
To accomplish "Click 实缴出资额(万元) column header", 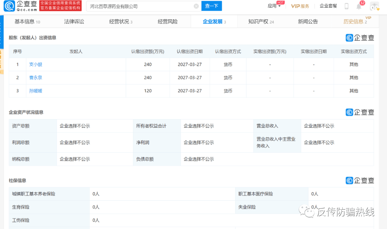I will pos(270,52).
